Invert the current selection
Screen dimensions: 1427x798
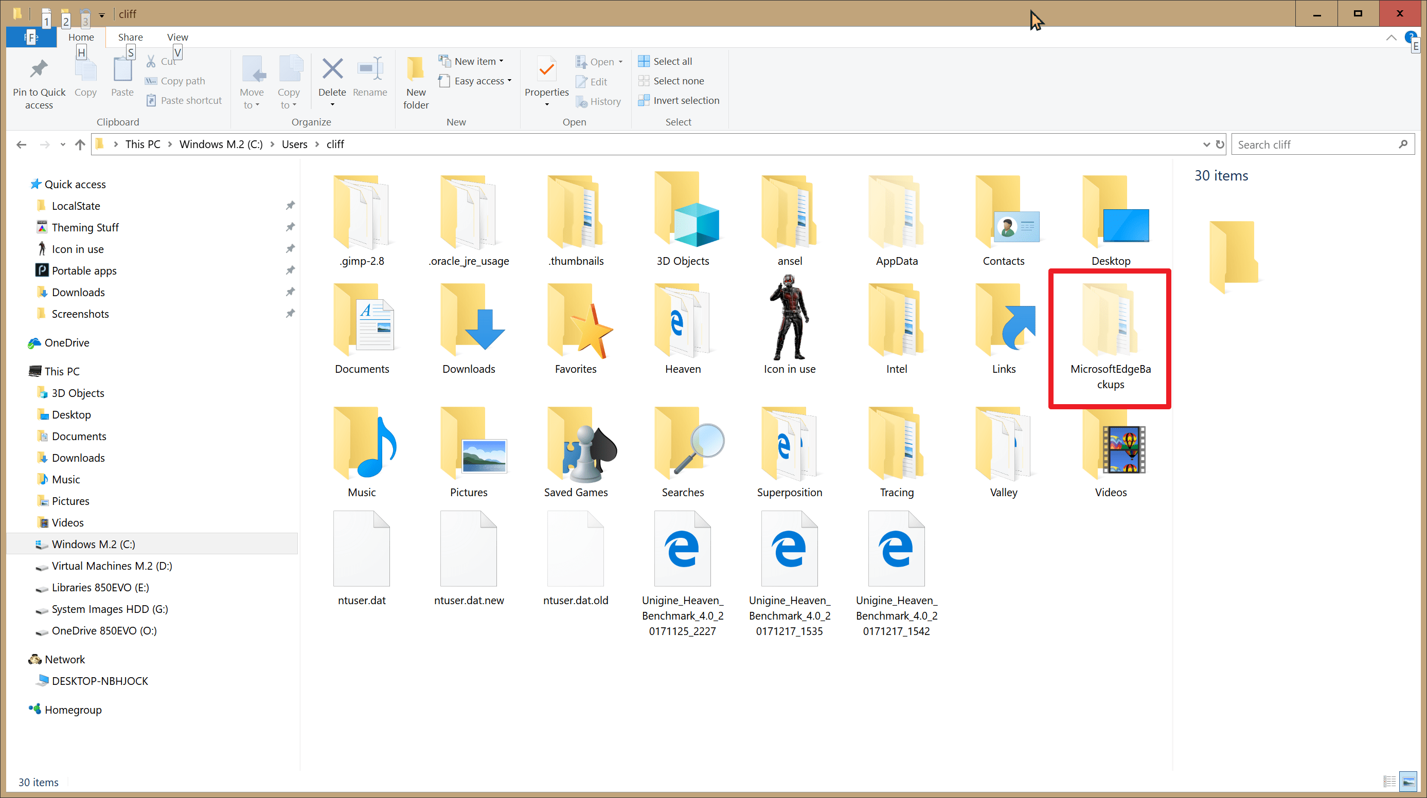coord(679,100)
